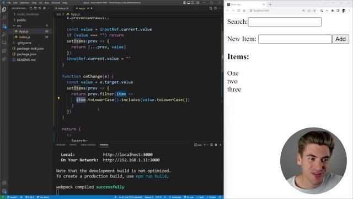353x199 pixels.
Task: Open a new browser tab
Action: tap(270, 4)
